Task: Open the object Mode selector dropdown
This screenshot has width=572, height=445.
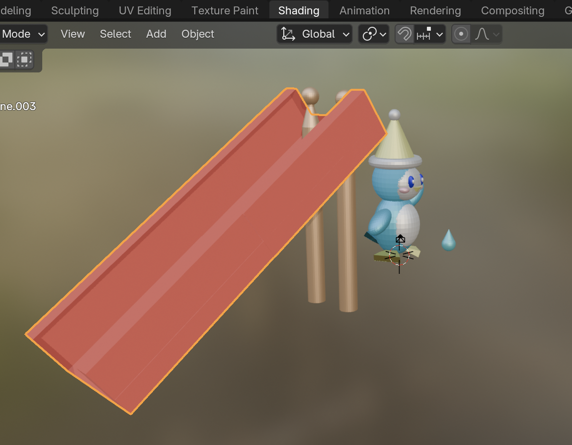Action: 23,34
